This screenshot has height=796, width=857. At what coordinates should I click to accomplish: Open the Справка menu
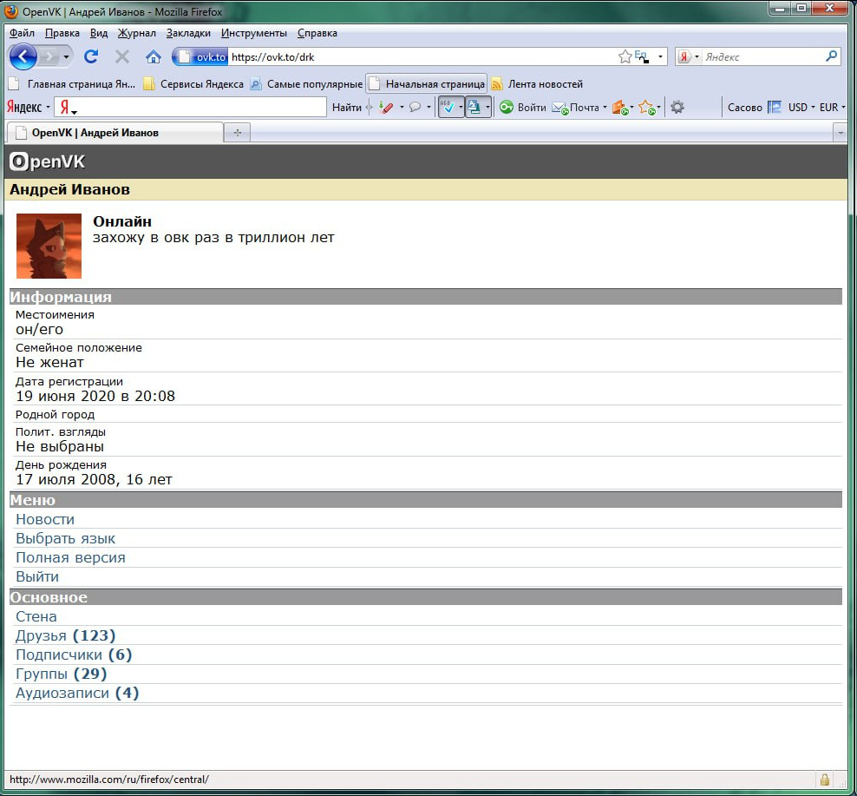point(317,33)
